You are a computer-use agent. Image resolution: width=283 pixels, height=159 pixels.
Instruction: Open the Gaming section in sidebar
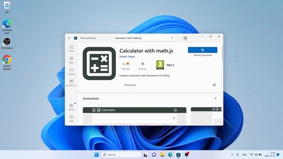[x=72, y=72]
